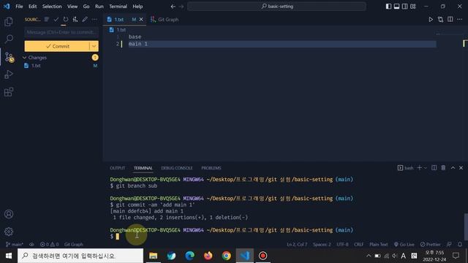Click the UTF-8 encoding indicator
Screen dimensions: 468x263
(x=342, y=244)
